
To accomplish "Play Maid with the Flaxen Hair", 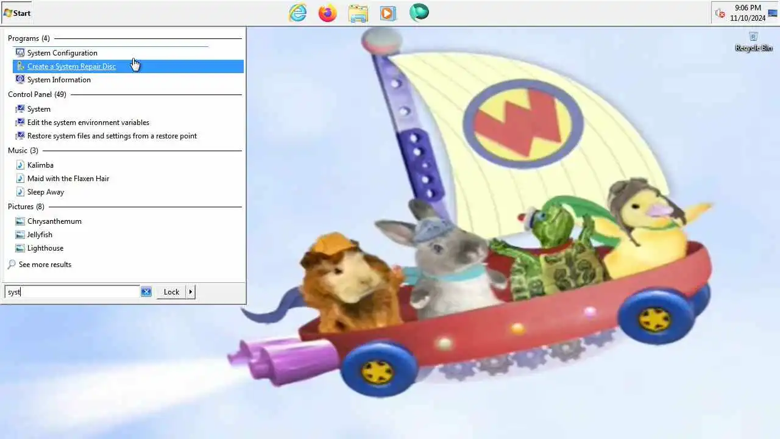I will (68, 179).
